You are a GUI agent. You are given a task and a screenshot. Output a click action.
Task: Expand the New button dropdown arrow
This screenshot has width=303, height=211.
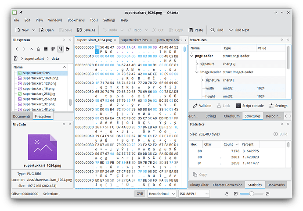[34, 30]
